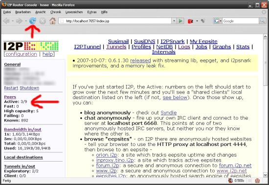Screen dimensions: 269x185
Task: Open the configuration link
Action: point(21,54)
